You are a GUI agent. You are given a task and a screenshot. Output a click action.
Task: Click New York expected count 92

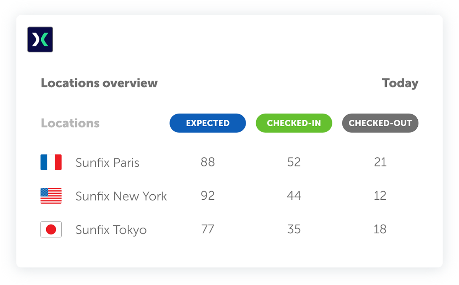pos(208,196)
